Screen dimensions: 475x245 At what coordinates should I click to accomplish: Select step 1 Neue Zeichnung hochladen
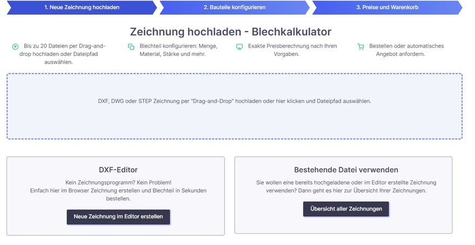click(82, 7)
